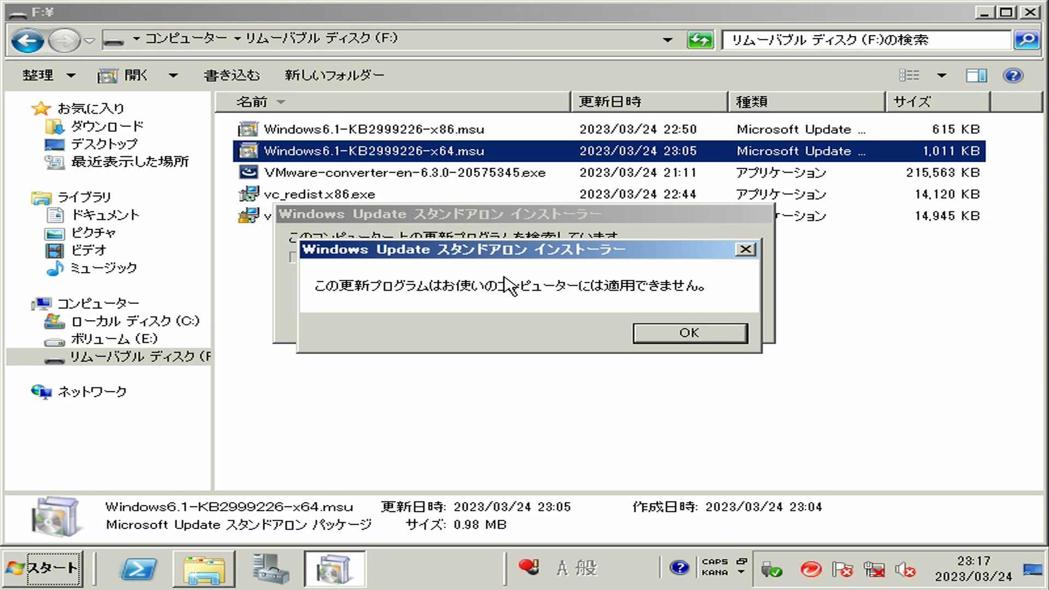This screenshot has height=590, width=1049.
Task: Click the 般 IME conversion mode indicator
Action: pyautogui.click(x=586, y=569)
